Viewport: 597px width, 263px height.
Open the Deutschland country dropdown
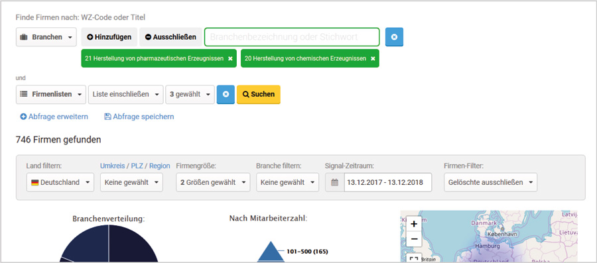(60, 182)
